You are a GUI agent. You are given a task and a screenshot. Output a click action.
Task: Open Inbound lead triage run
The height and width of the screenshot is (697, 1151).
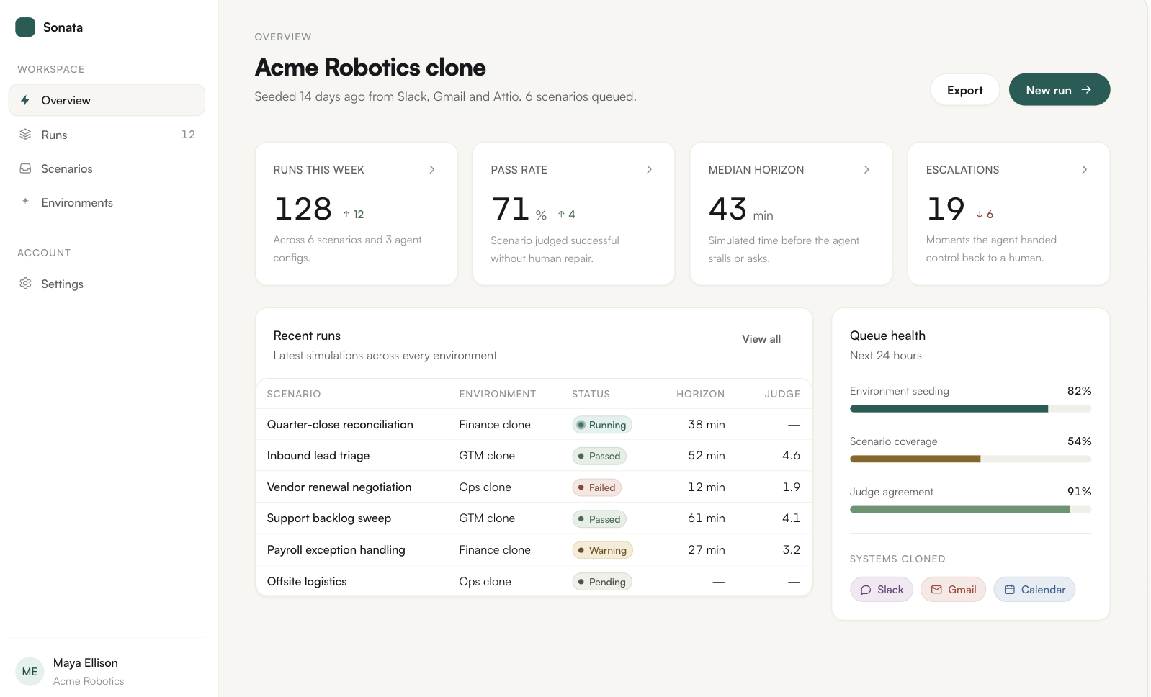pyautogui.click(x=534, y=456)
